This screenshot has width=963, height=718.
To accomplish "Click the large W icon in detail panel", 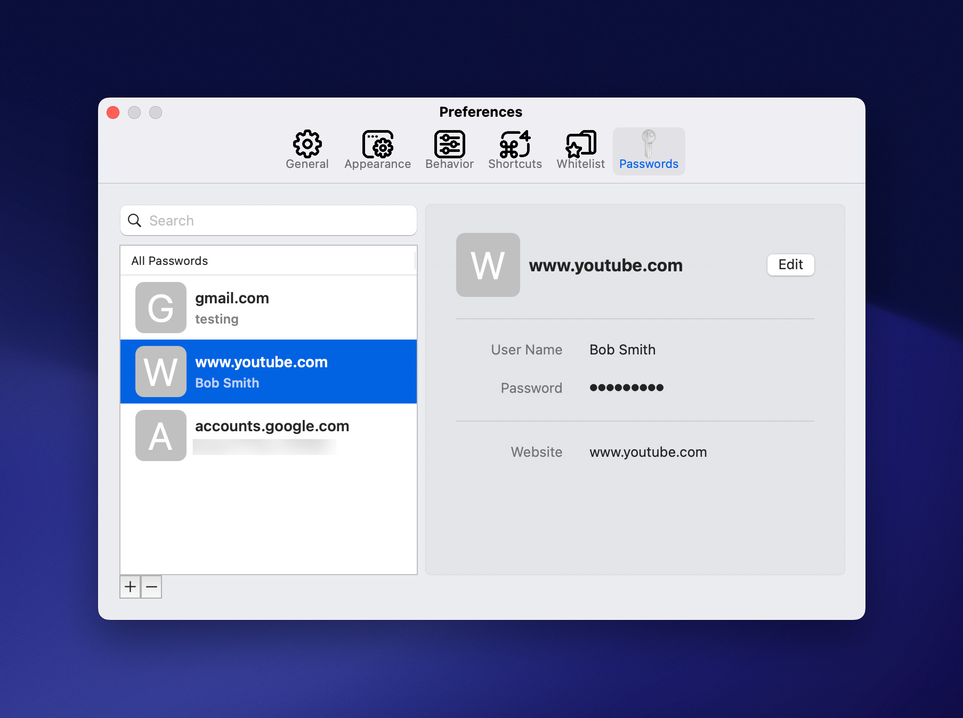I will click(x=487, y=265).
